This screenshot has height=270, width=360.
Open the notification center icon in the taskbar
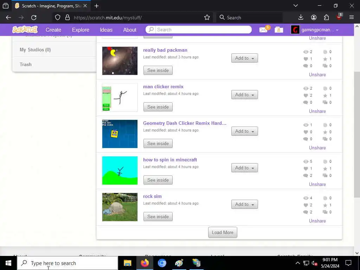348,263
